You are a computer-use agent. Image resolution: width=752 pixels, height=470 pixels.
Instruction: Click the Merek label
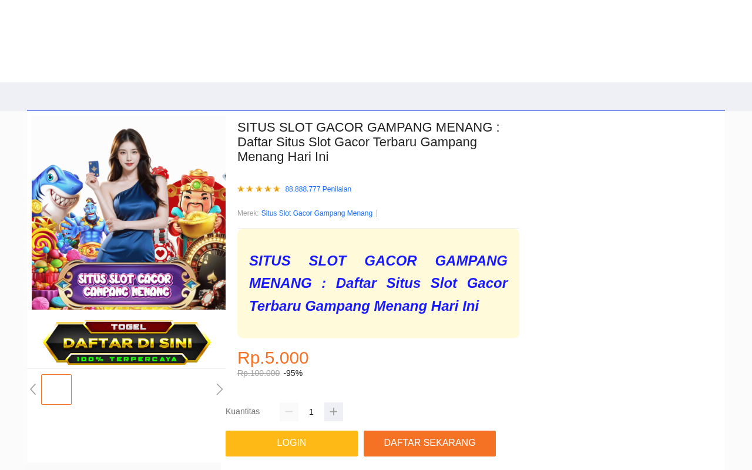248,213
